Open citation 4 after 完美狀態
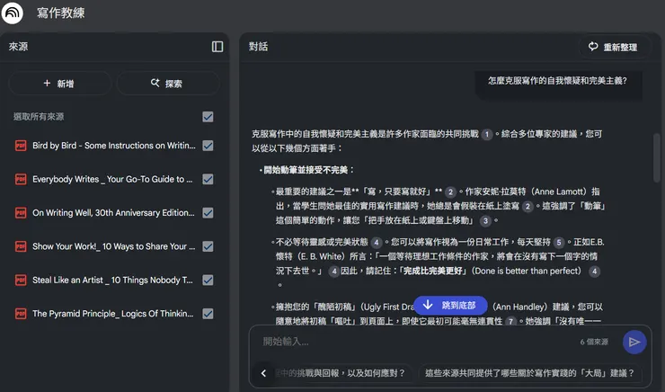The width and height of the screenshot is (665, 392). [377, 243]
